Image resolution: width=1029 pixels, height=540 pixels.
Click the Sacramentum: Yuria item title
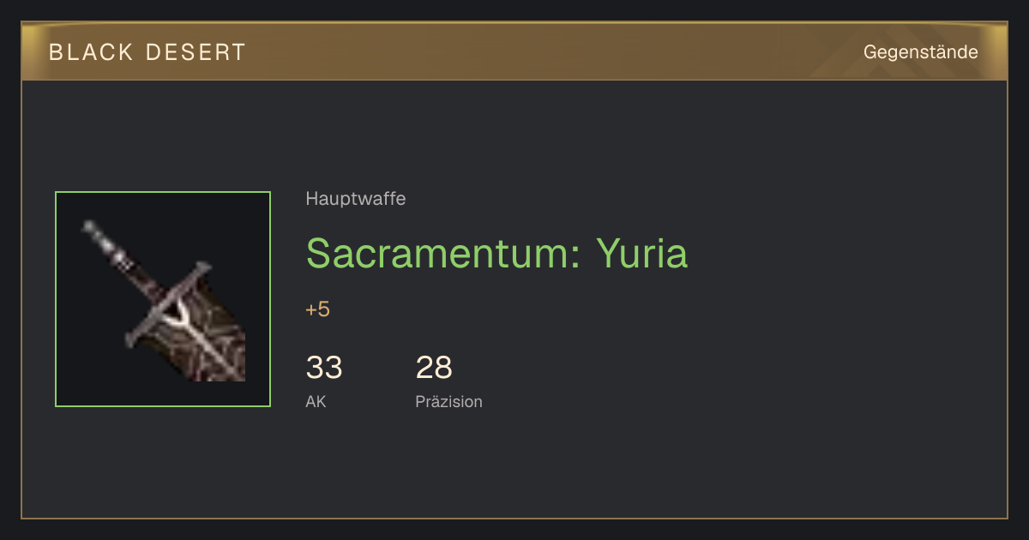(x=496, y=253)
